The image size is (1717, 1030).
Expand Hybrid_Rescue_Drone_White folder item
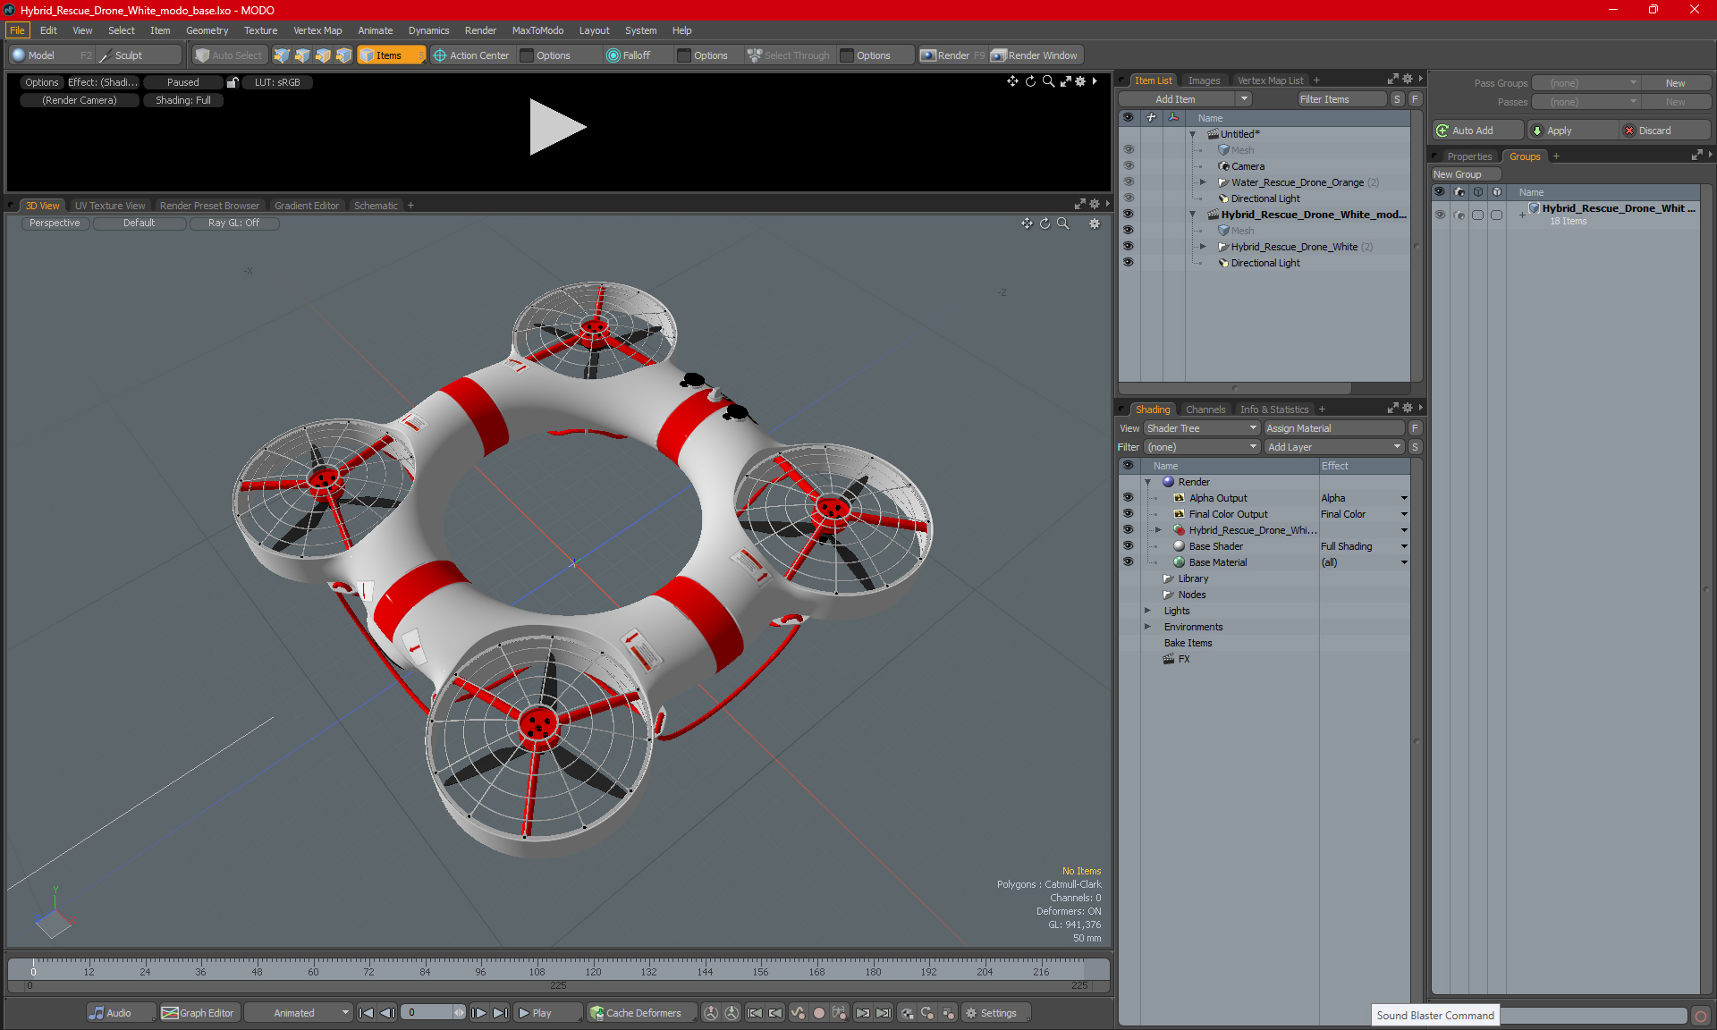coord(1203,247)
